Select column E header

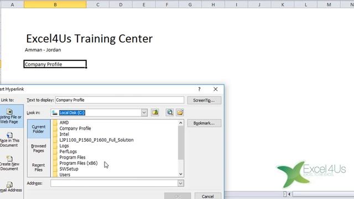(x=144, y=4)
